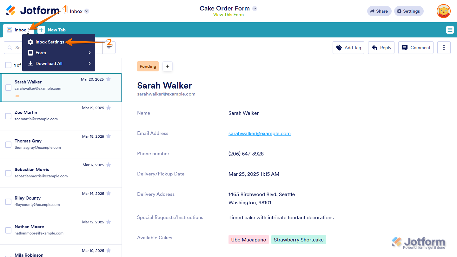Star the Sarah Walker submission
457x257 pixels.
click(108, 79)
